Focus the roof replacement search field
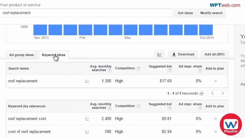 tap(86, 13)
